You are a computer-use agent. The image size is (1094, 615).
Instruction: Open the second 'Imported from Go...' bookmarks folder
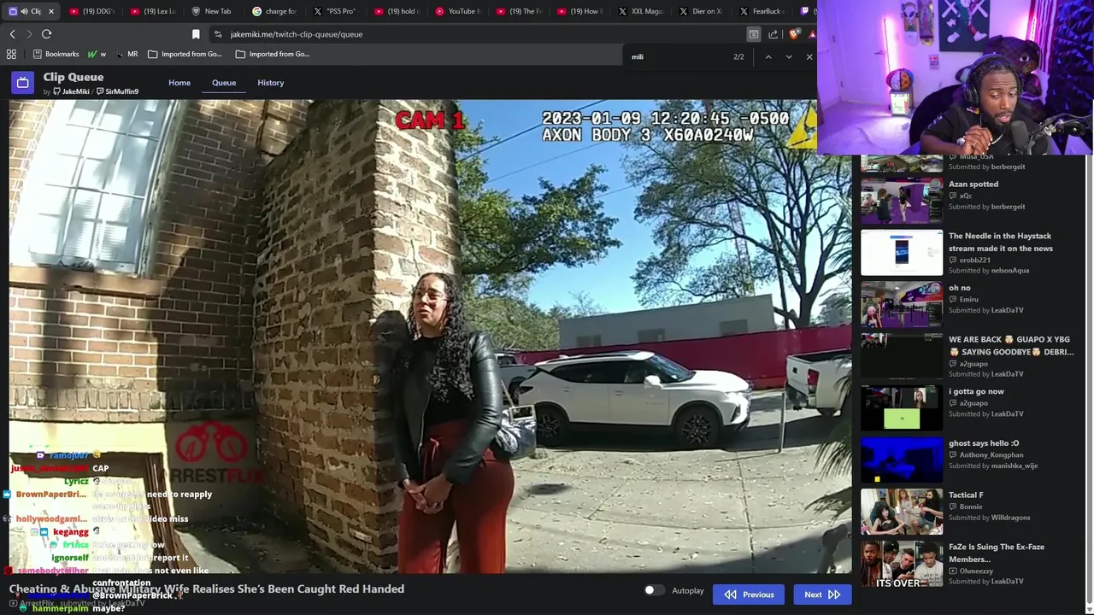[x=273, y=54]
